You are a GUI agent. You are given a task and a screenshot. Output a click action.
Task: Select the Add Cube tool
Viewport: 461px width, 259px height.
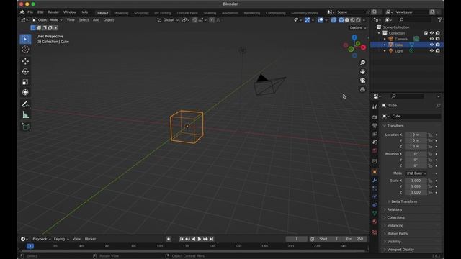[x=26, y=127]
